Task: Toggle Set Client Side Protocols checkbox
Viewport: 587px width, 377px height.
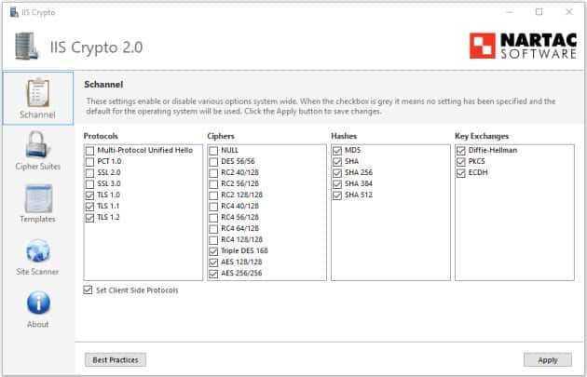Action: (x=88, y=289)
